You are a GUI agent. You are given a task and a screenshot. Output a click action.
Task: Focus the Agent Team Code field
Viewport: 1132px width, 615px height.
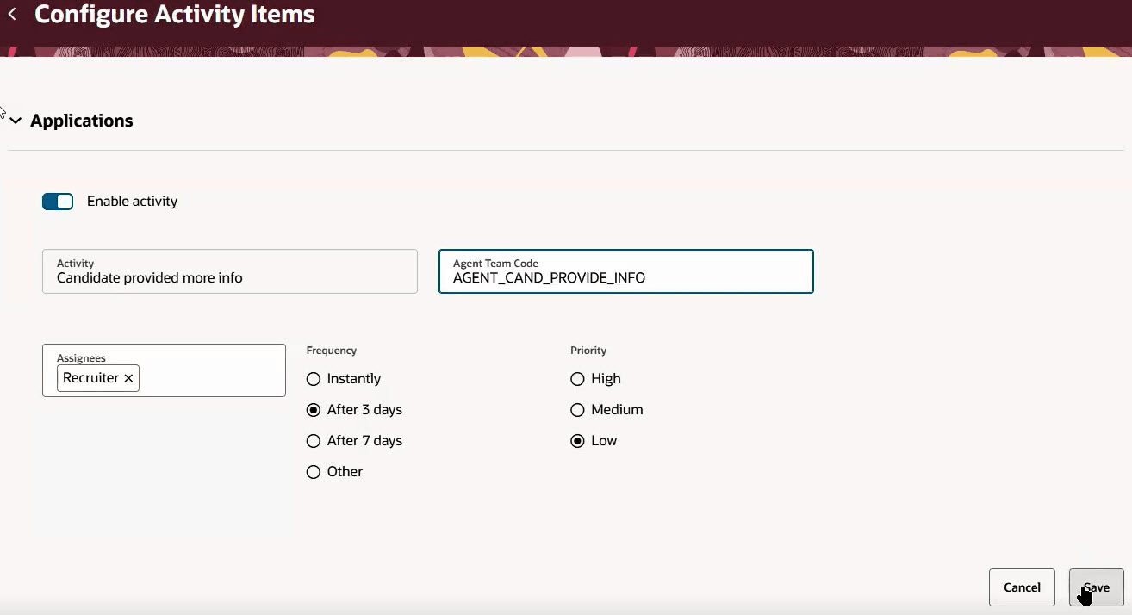coord(626,271)
